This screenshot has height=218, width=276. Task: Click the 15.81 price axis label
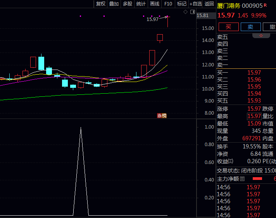[x=203, y=16]
